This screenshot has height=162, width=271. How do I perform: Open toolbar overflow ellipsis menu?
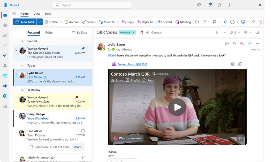pyautogui.click(x=267, y=22)
